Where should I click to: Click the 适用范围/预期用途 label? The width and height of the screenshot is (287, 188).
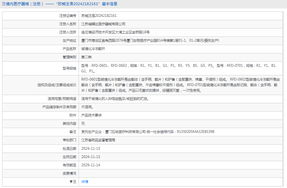(62, 99)
